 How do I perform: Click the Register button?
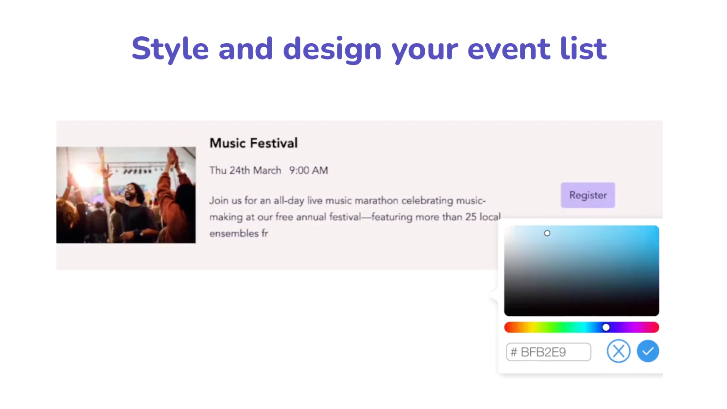pyautogui.click(x=588, y=195)
